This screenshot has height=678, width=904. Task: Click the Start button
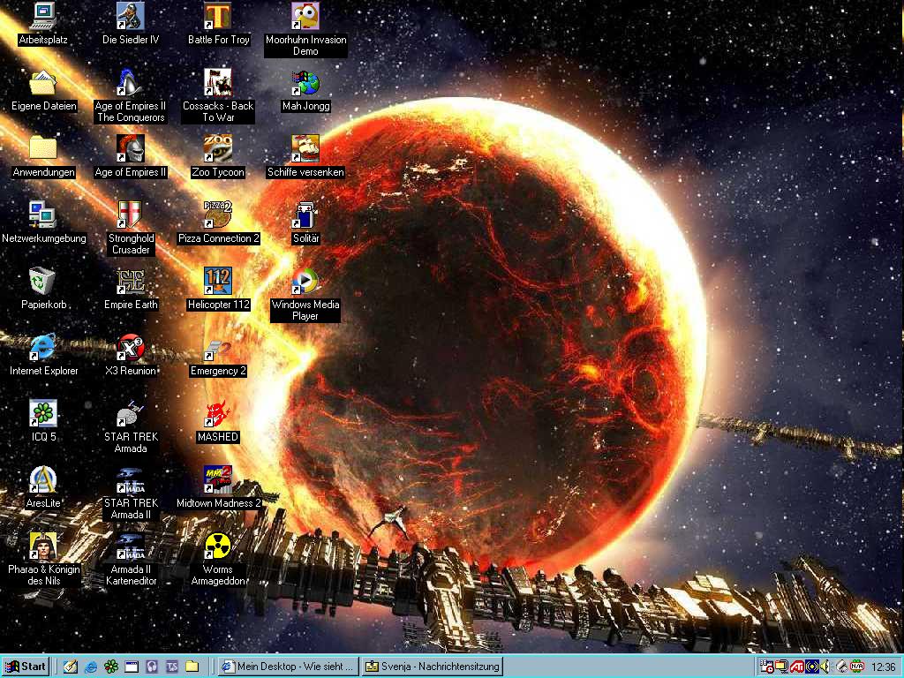point(26,667)
